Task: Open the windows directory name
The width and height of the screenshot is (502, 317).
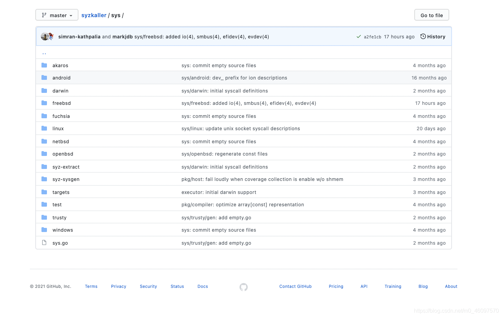Action: pyautogui.click(x=63, y=230)
